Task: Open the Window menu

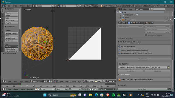Action: click(x=22, y=6)
